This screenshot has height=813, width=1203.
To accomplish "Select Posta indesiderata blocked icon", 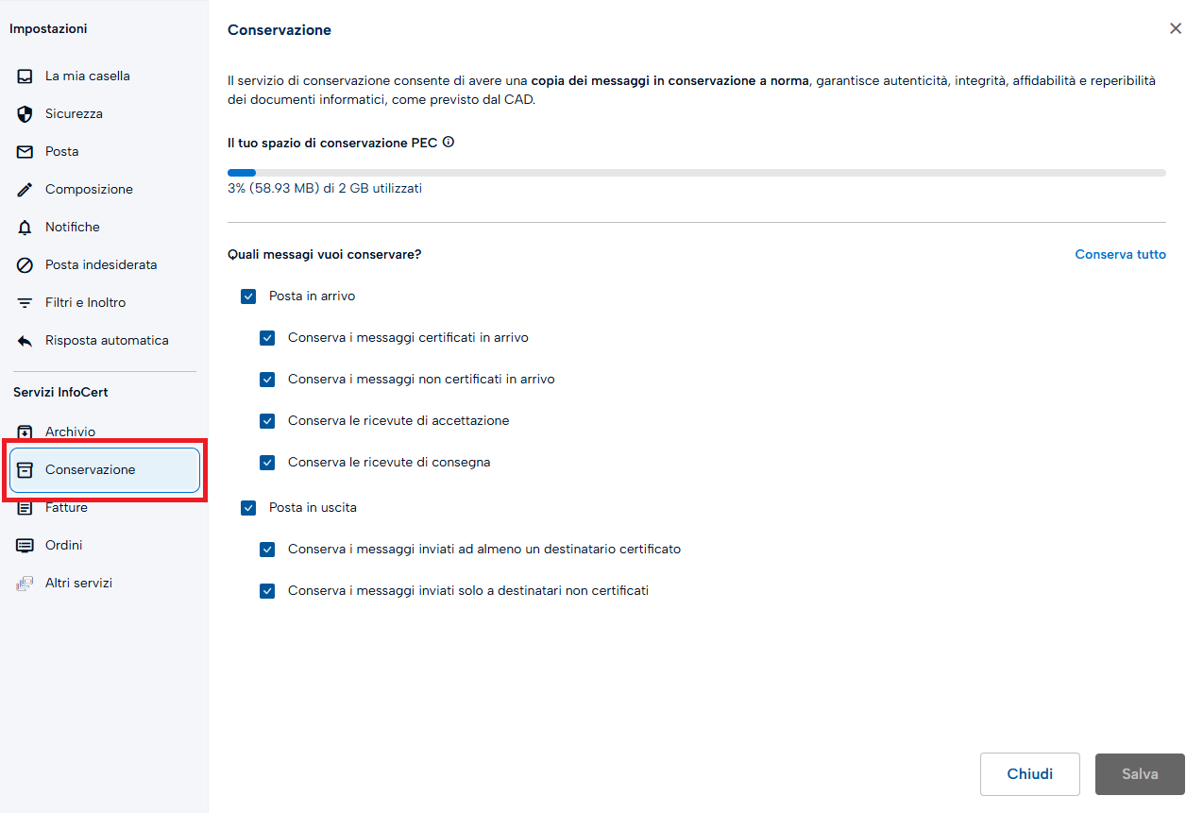I will pyautogui.click(x=25, y=265).
